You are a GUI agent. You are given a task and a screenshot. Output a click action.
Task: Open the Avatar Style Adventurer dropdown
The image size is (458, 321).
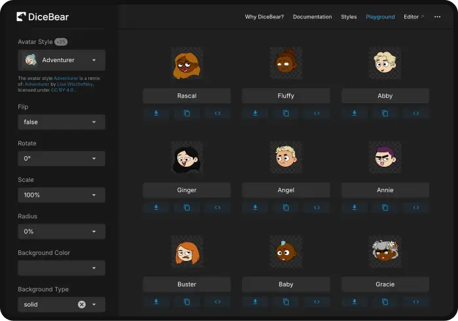tap(62, 60)
